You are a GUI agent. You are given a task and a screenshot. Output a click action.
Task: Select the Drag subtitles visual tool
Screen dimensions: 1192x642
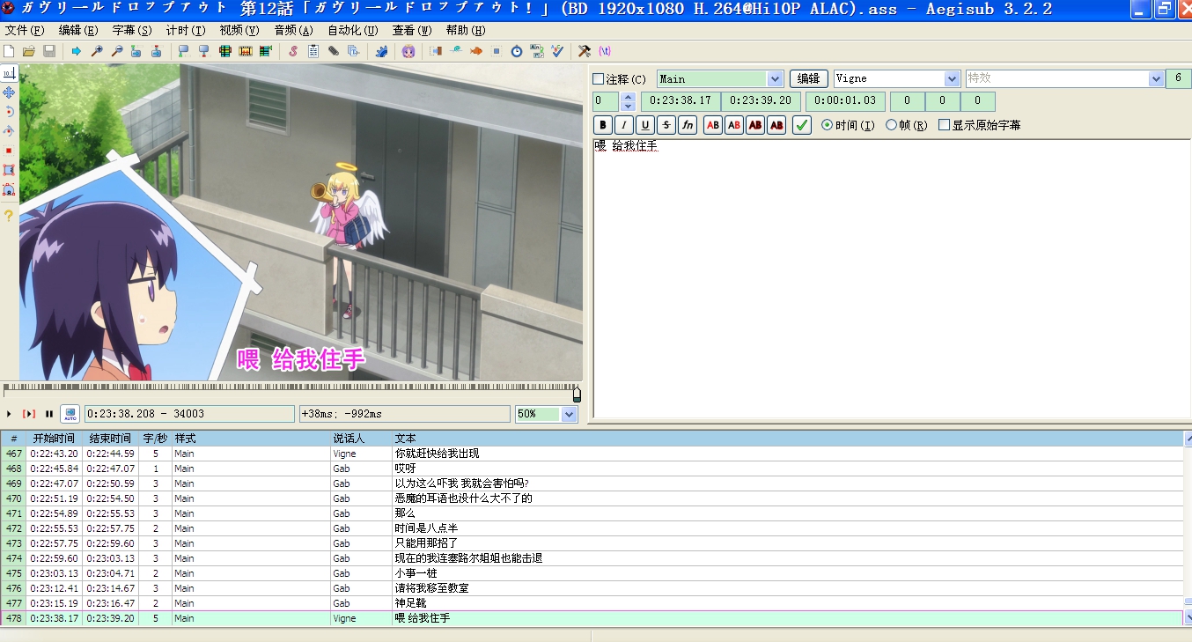[9, 92]
